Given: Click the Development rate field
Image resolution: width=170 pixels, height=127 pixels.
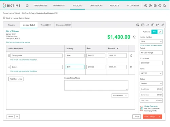Looking at the screenshot, I should [96, 56].
